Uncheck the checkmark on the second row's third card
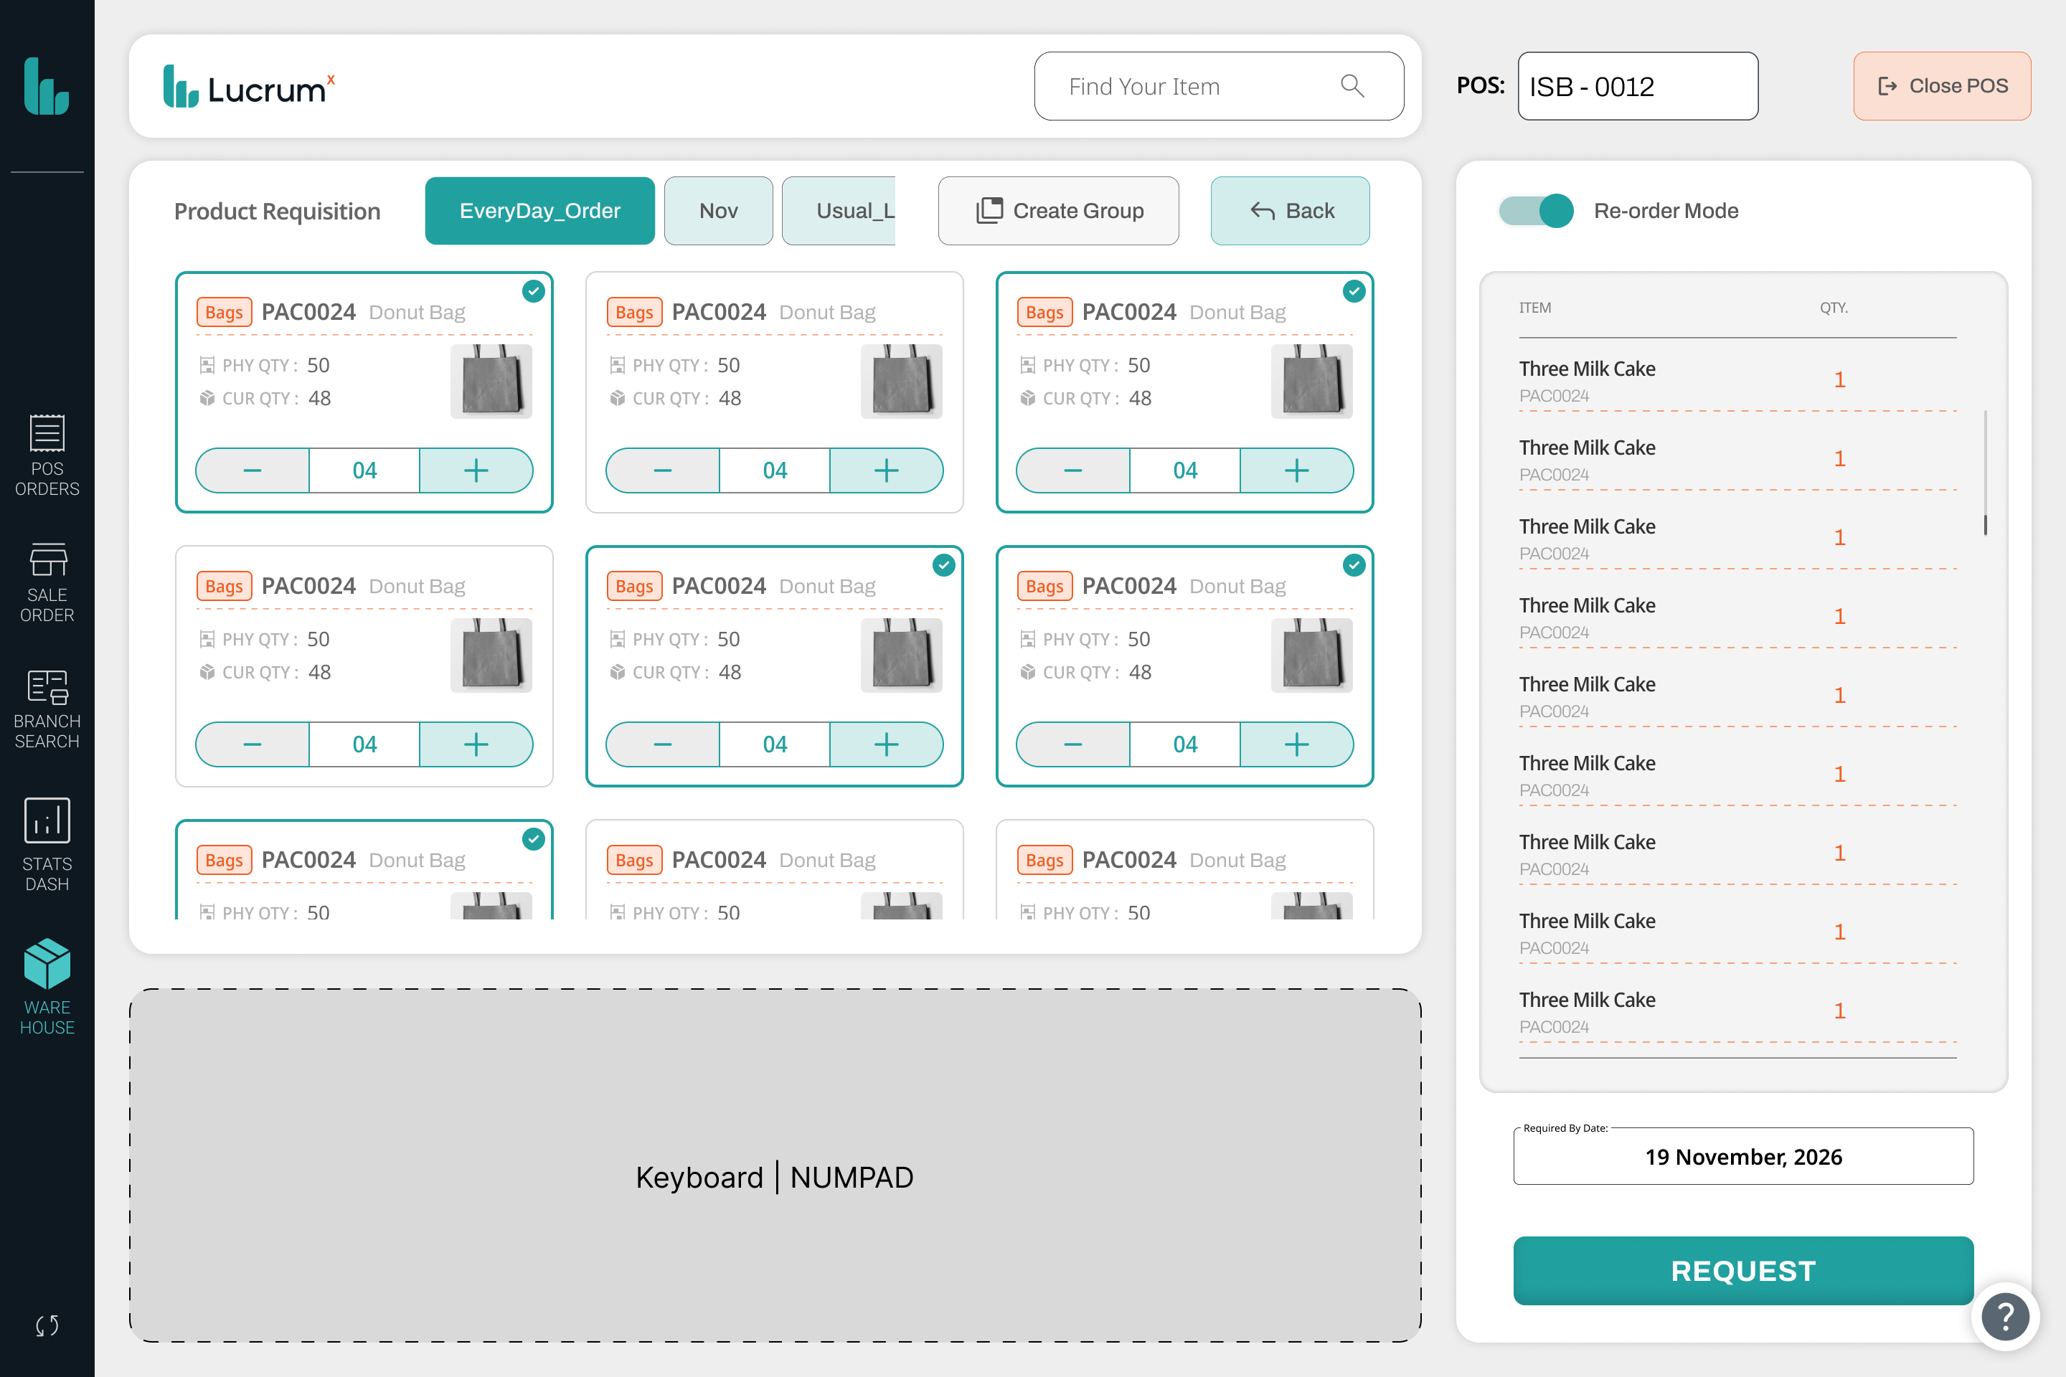The height and width of the screenshot is (1377, 2066). click(1354, 564)
